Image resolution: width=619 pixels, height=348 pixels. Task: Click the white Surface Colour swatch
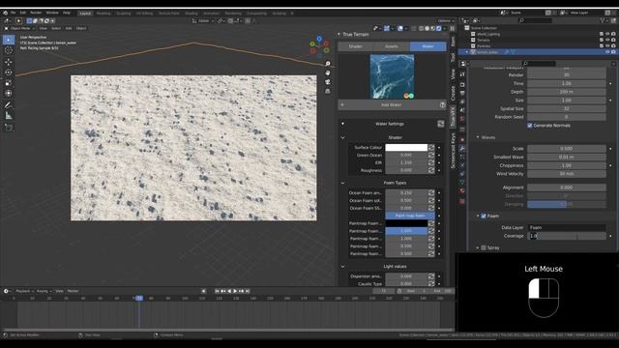click(x=406, y=148)
